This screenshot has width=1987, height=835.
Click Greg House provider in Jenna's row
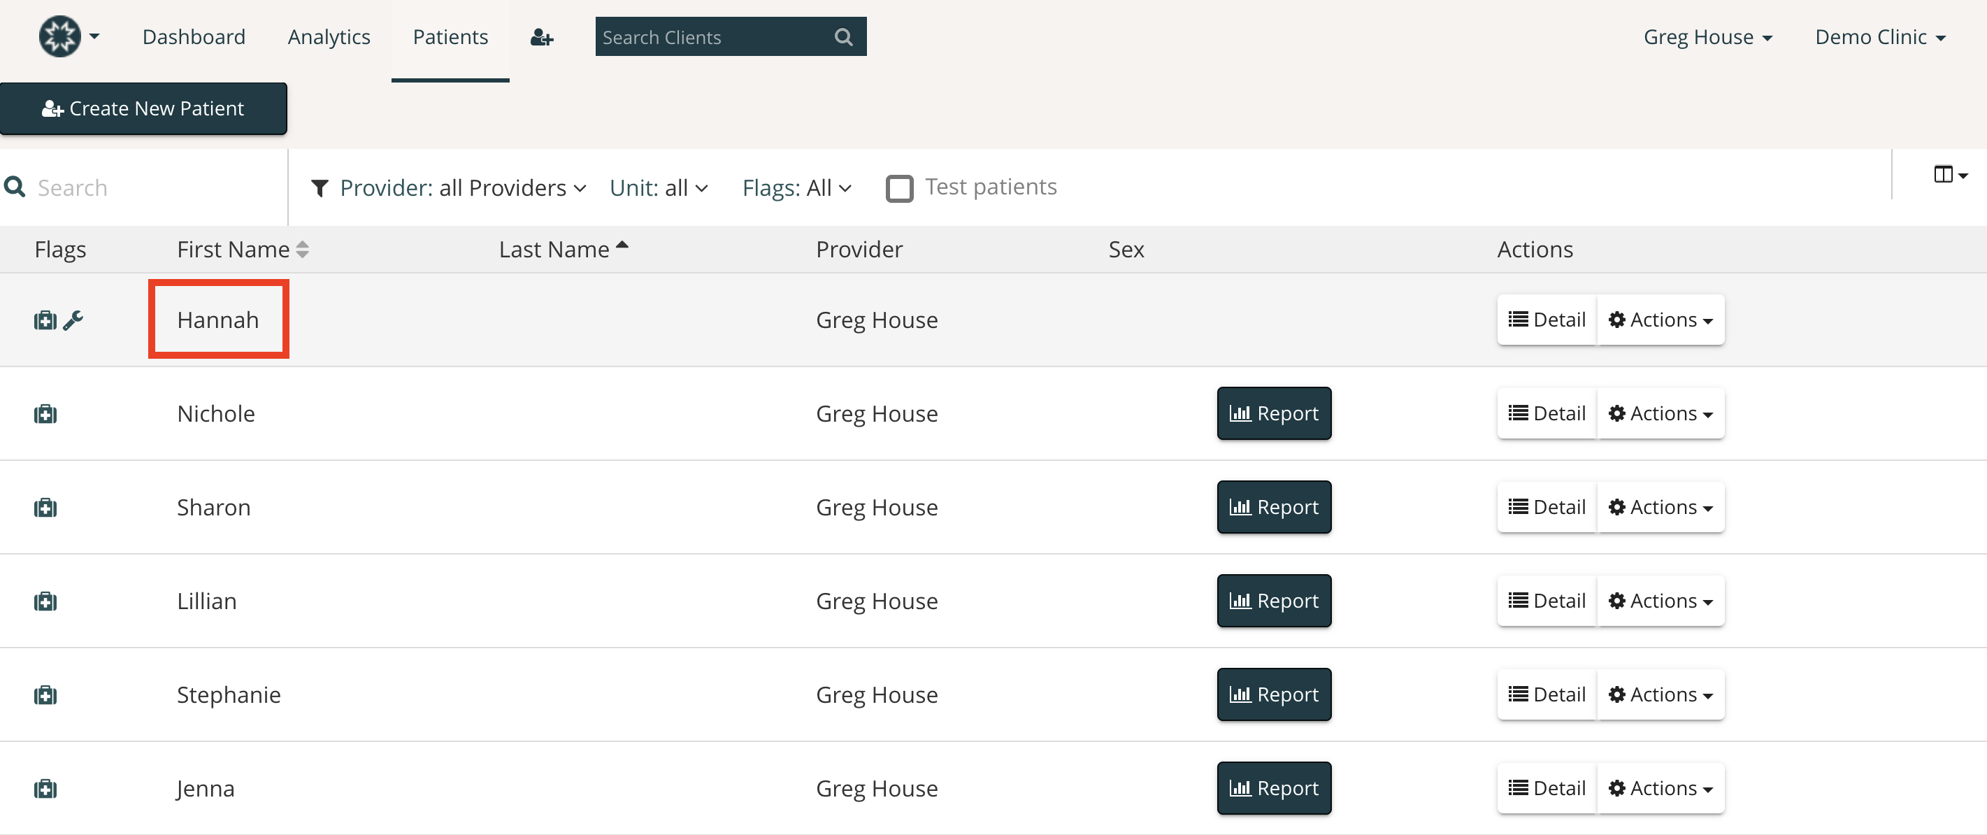pos(876,789)
